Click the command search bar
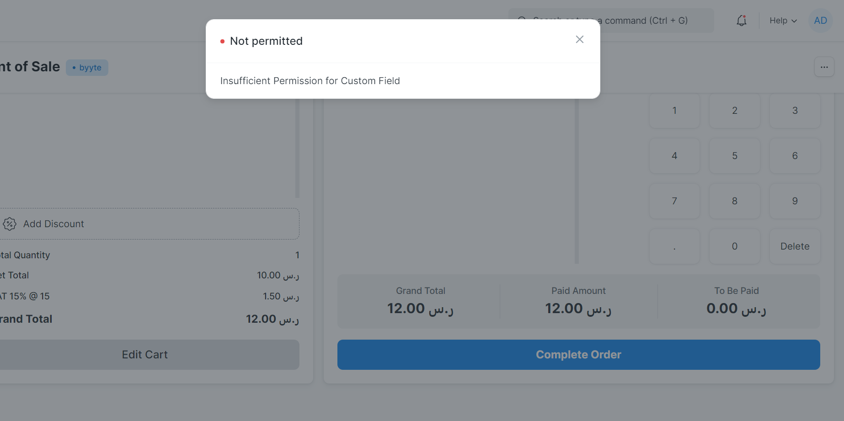The height and width of the screenshot is (421, 844). point(611,21)
